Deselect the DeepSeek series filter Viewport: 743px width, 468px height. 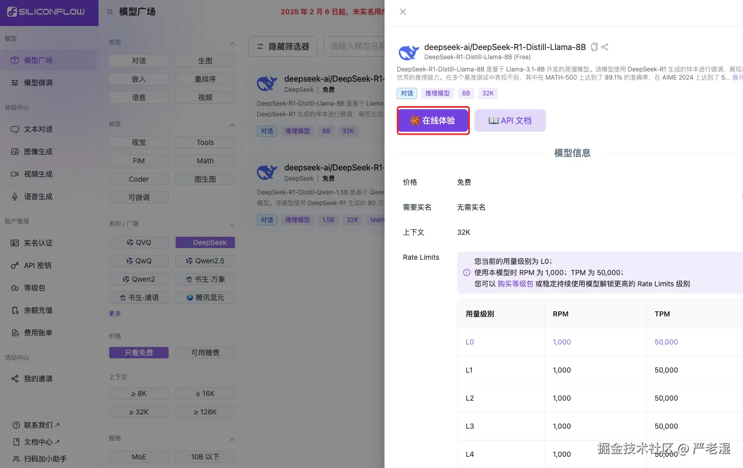205,242
